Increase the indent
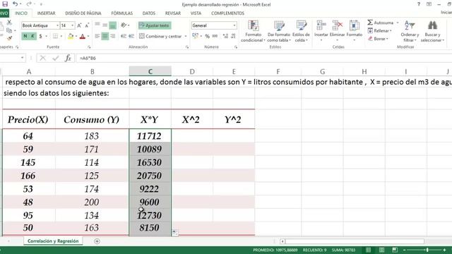The image size is (452, 254). click(131, 36)
